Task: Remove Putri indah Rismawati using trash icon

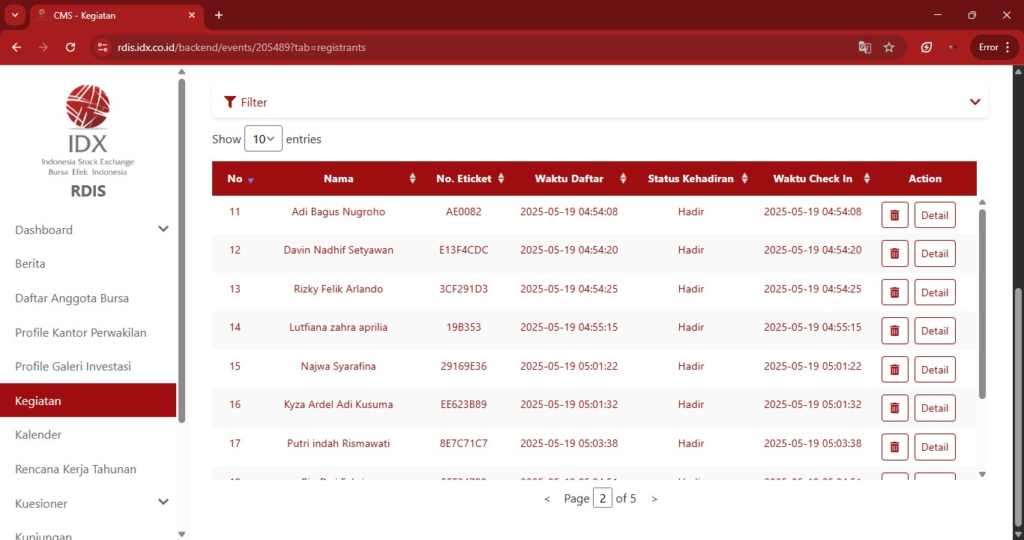Action: coord(895,447)
